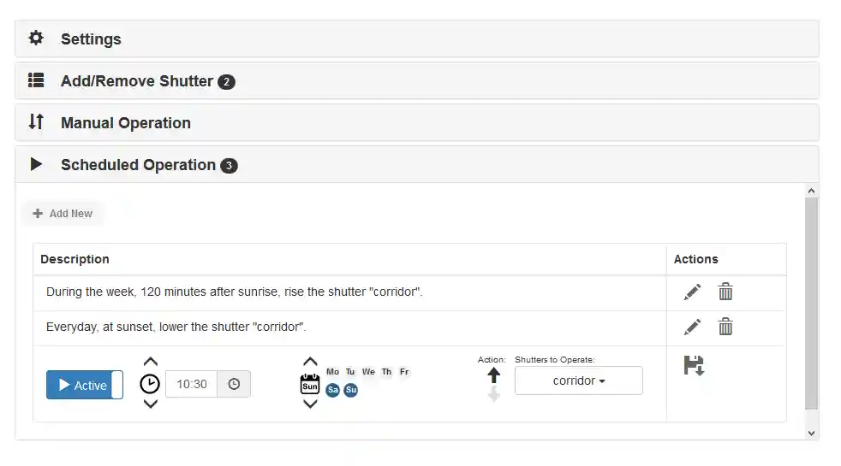
Task: Toggle the Saturday day badge
Action: [x=332, y=390]
